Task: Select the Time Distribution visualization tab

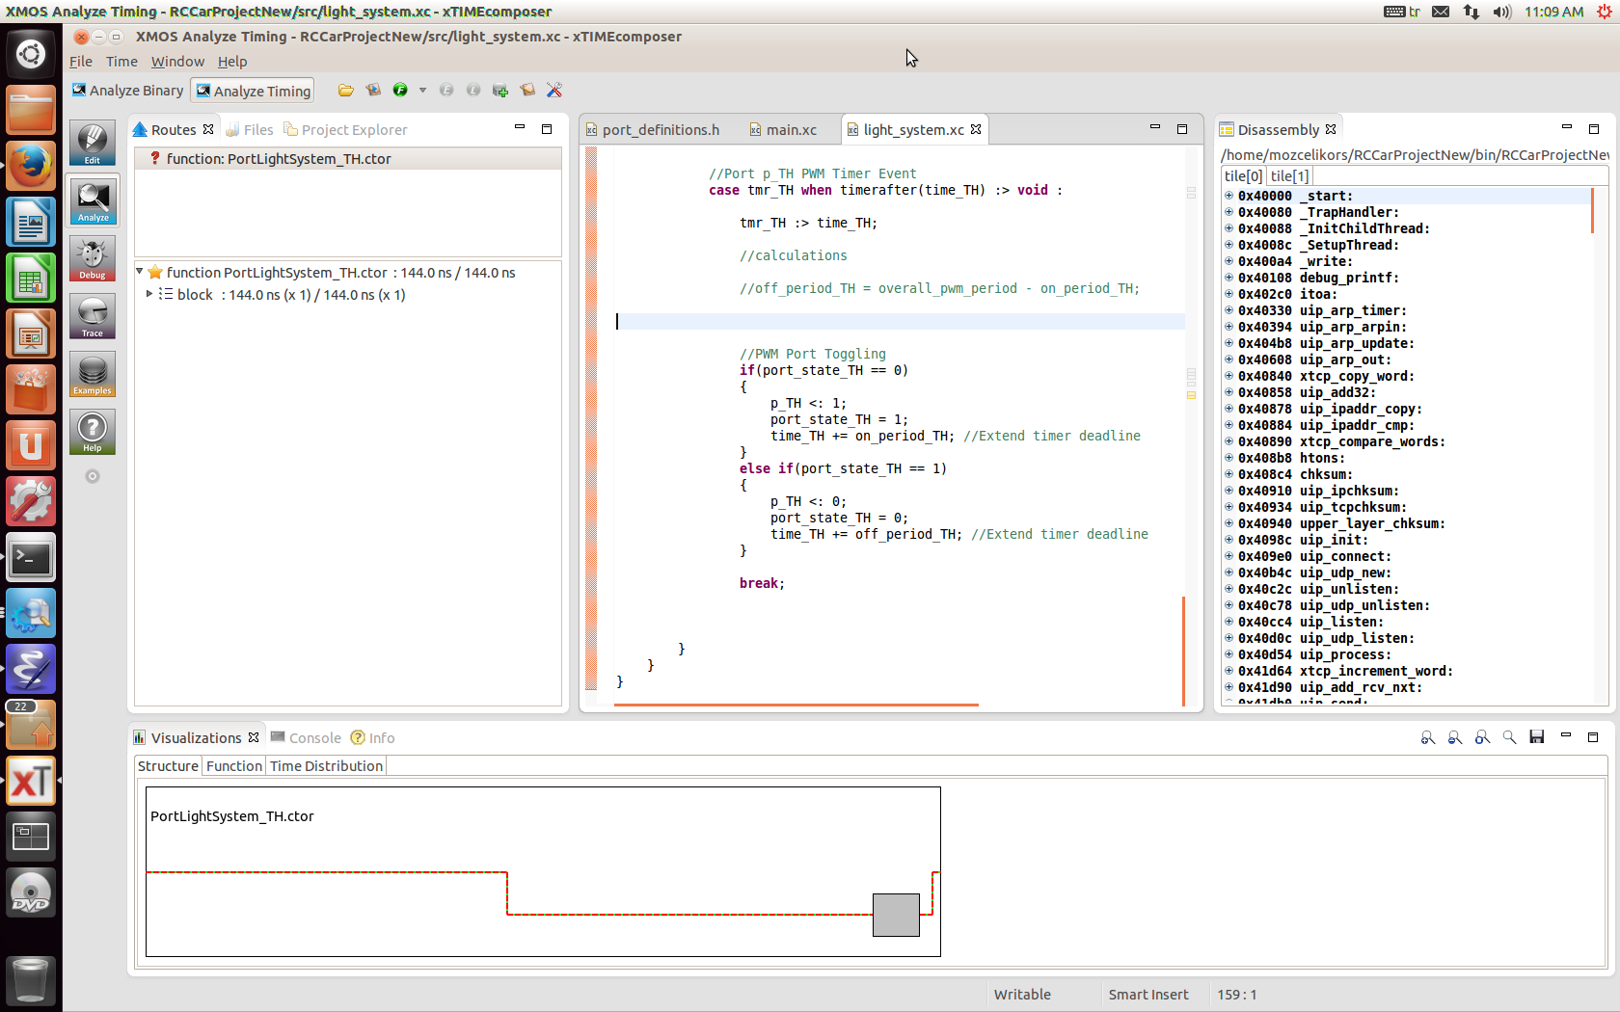Action: pos(326,766)
